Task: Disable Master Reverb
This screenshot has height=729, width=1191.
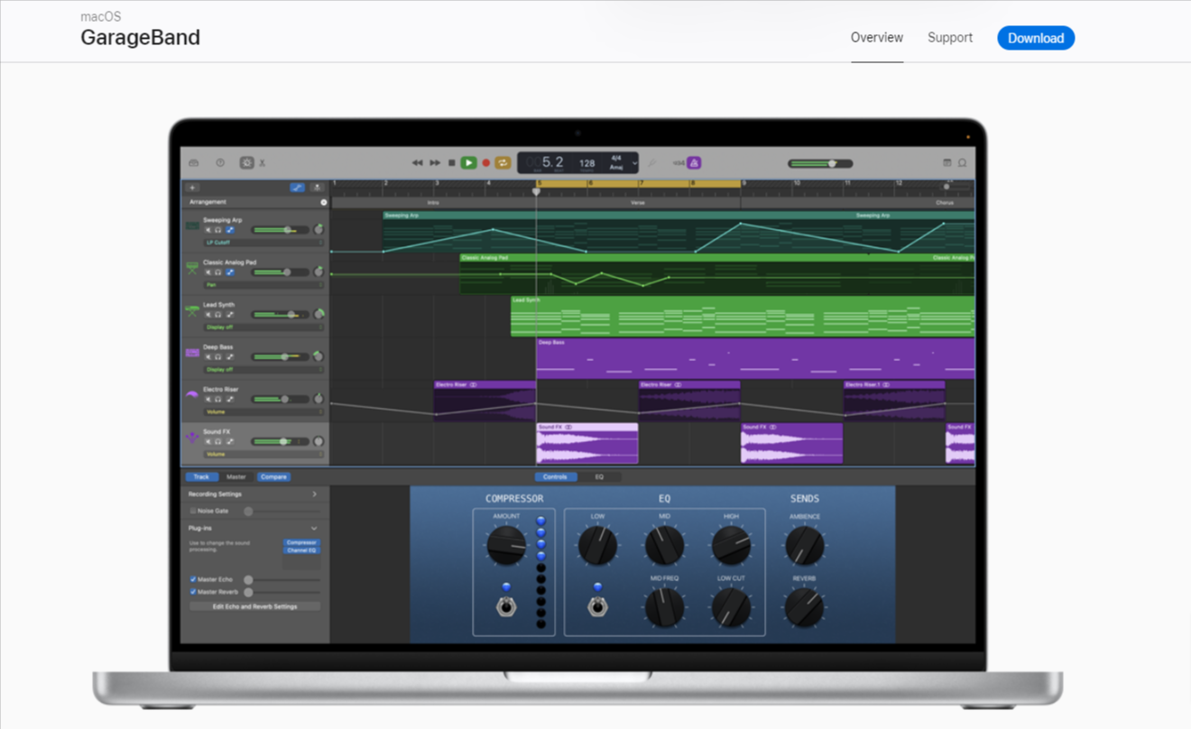Action: point(193,592)
